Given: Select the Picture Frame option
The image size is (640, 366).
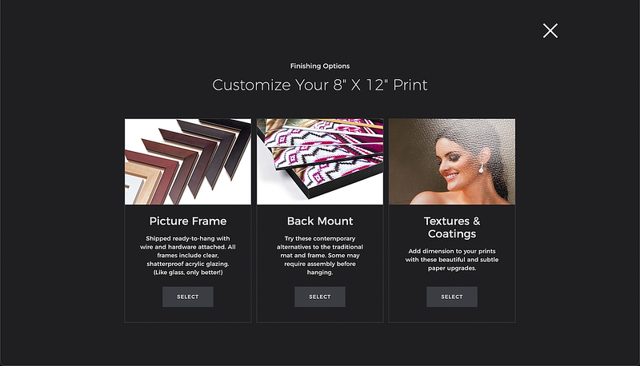Looking at the screenshot, I should [x=188, y=296].
